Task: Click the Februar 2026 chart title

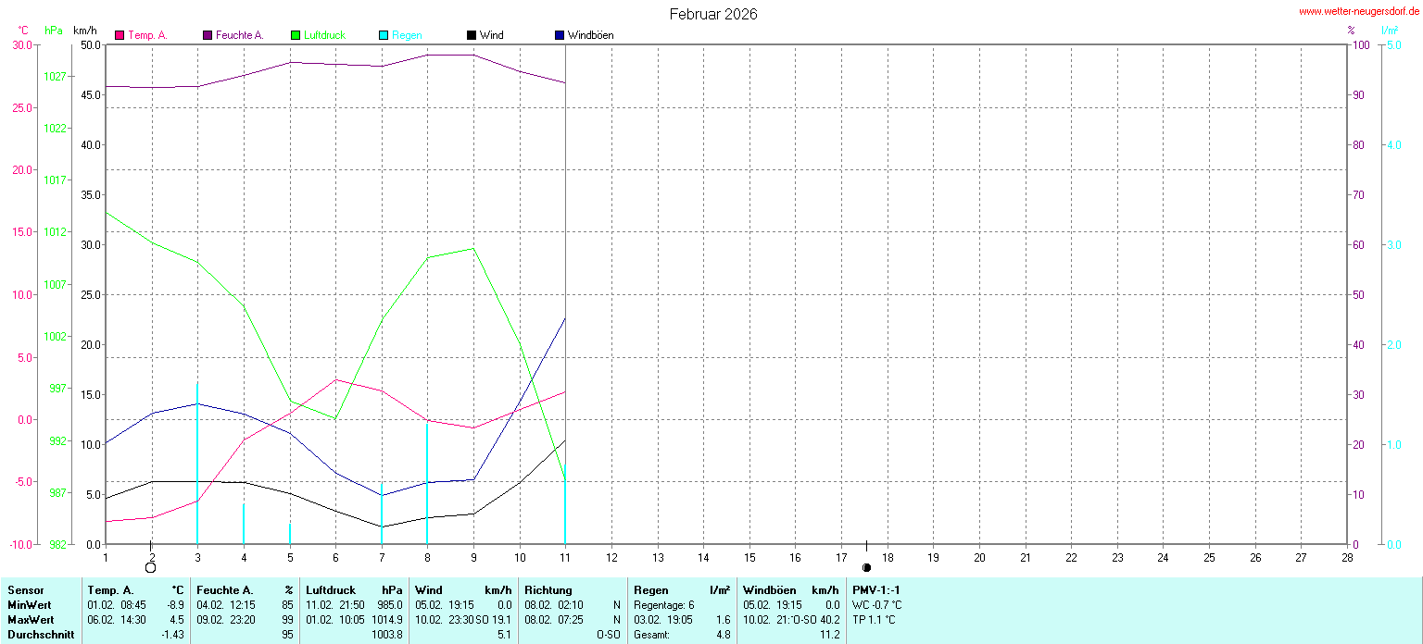Action: pos(713,14)
